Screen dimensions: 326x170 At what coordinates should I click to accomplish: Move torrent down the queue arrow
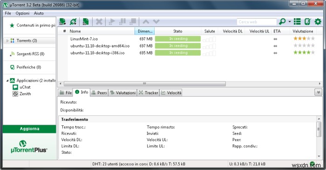(x=156, y=21)
